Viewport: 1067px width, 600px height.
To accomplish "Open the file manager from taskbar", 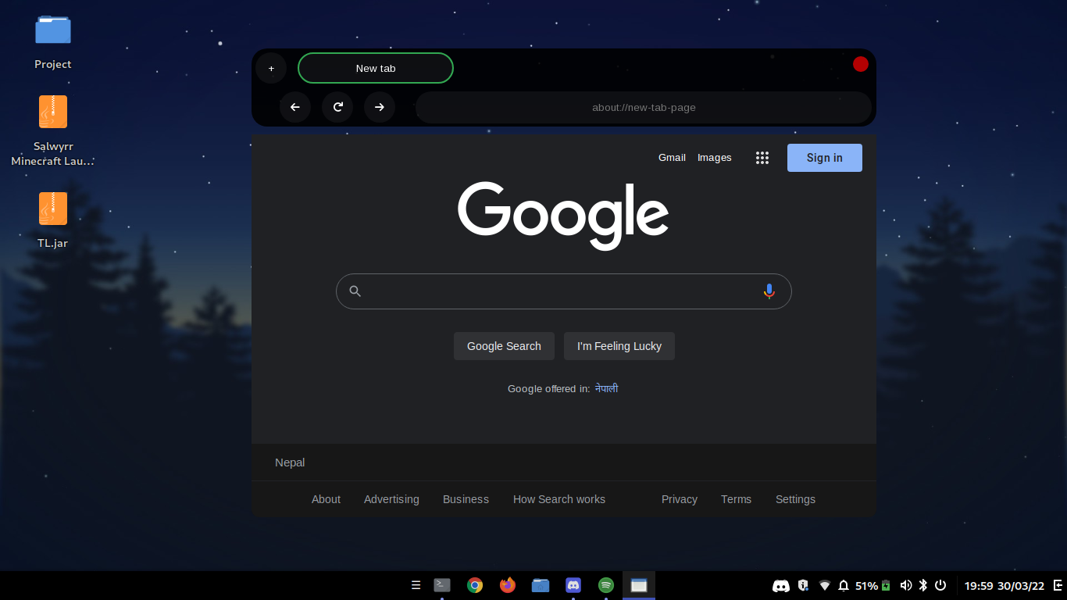I will [541, 585].
